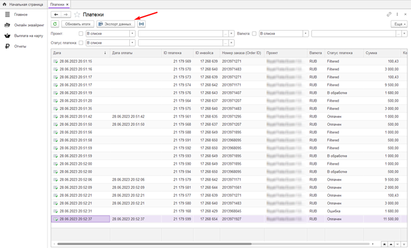This screenshot has height=248, width=411.
Task: Select row icon for 28.06.2023 20:51:42
Action: (56, 116)
